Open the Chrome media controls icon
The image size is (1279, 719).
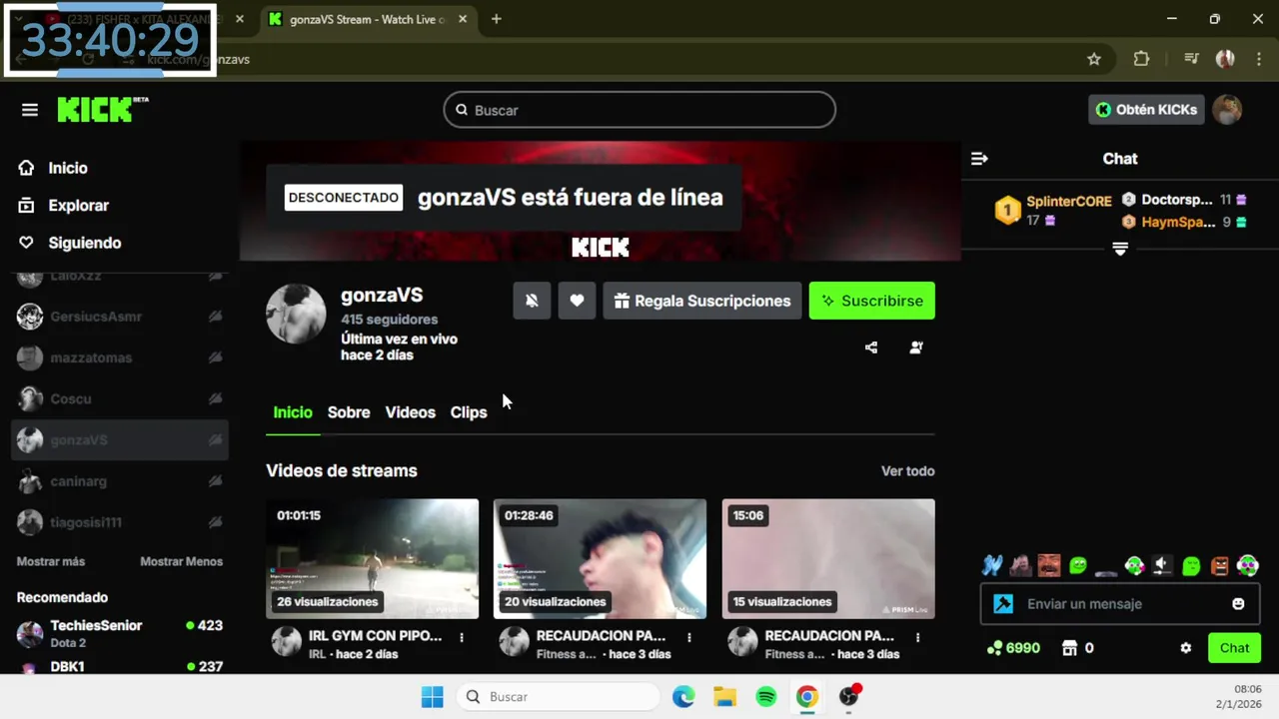(x=1191, y=59)
